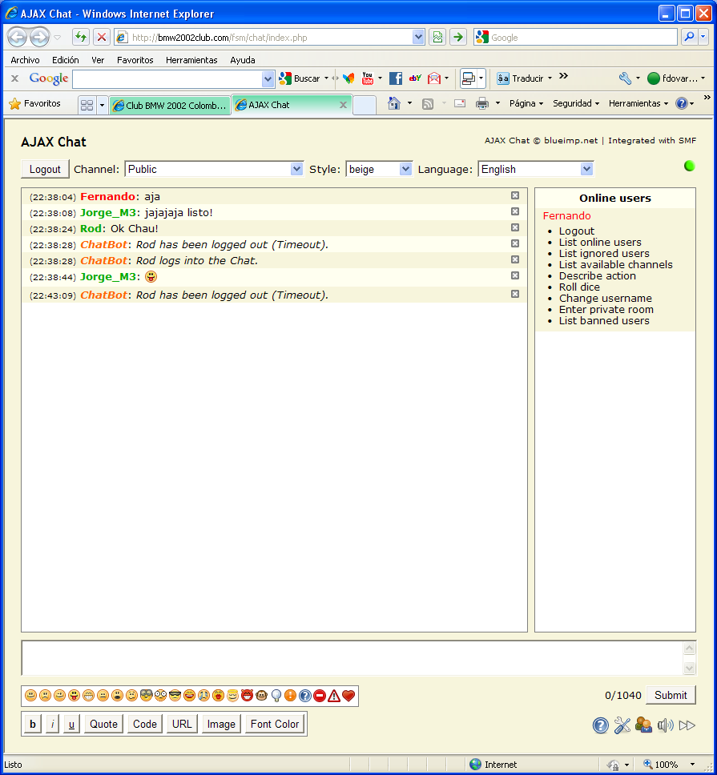Click the italic i formatting button
The image size is (717, 775).
pyautogui.click(x=52, y=724)
